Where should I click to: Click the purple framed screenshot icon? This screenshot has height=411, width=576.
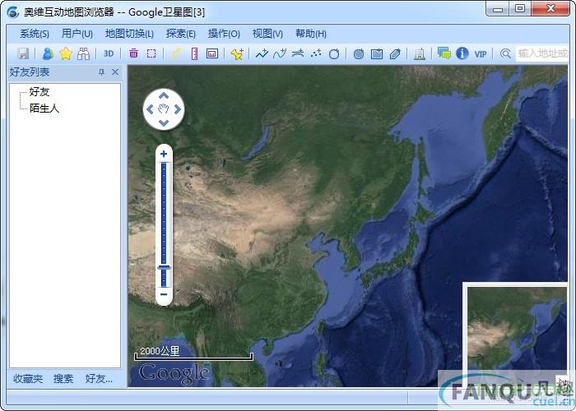point(212,53)
